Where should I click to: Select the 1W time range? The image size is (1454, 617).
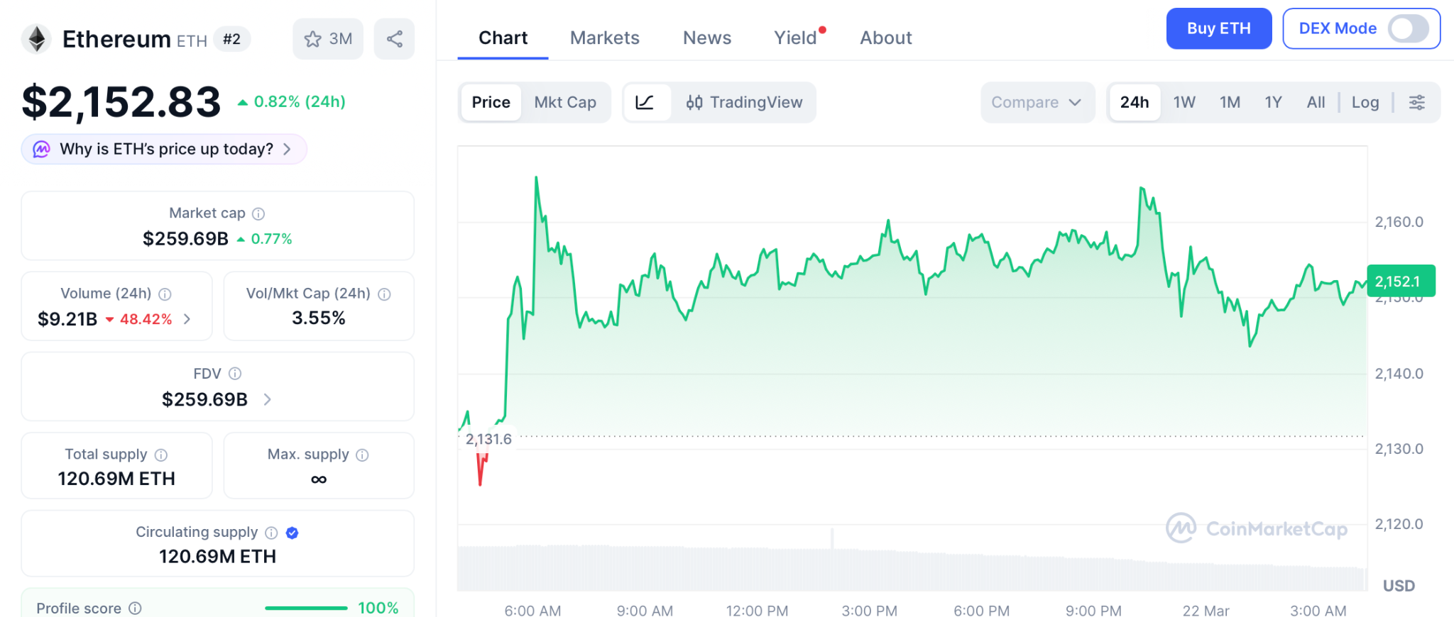(x=1184, y=102)
